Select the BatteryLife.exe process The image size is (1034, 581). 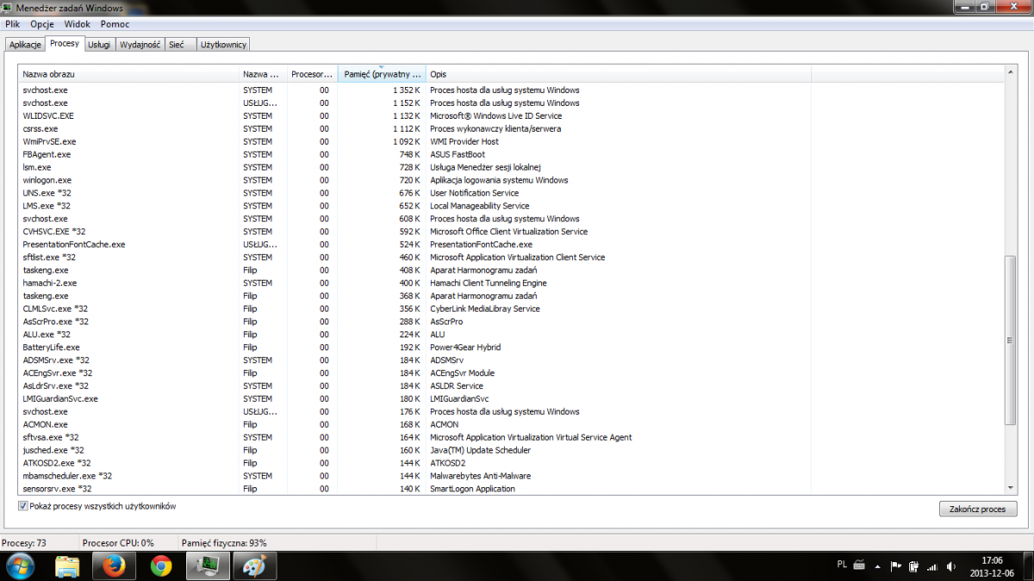512,348
